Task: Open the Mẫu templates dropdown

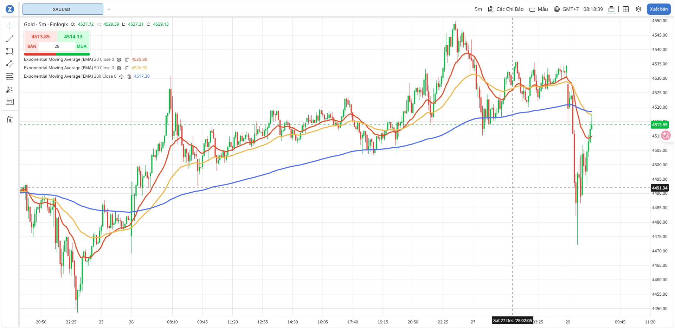Action: (539, 9)
